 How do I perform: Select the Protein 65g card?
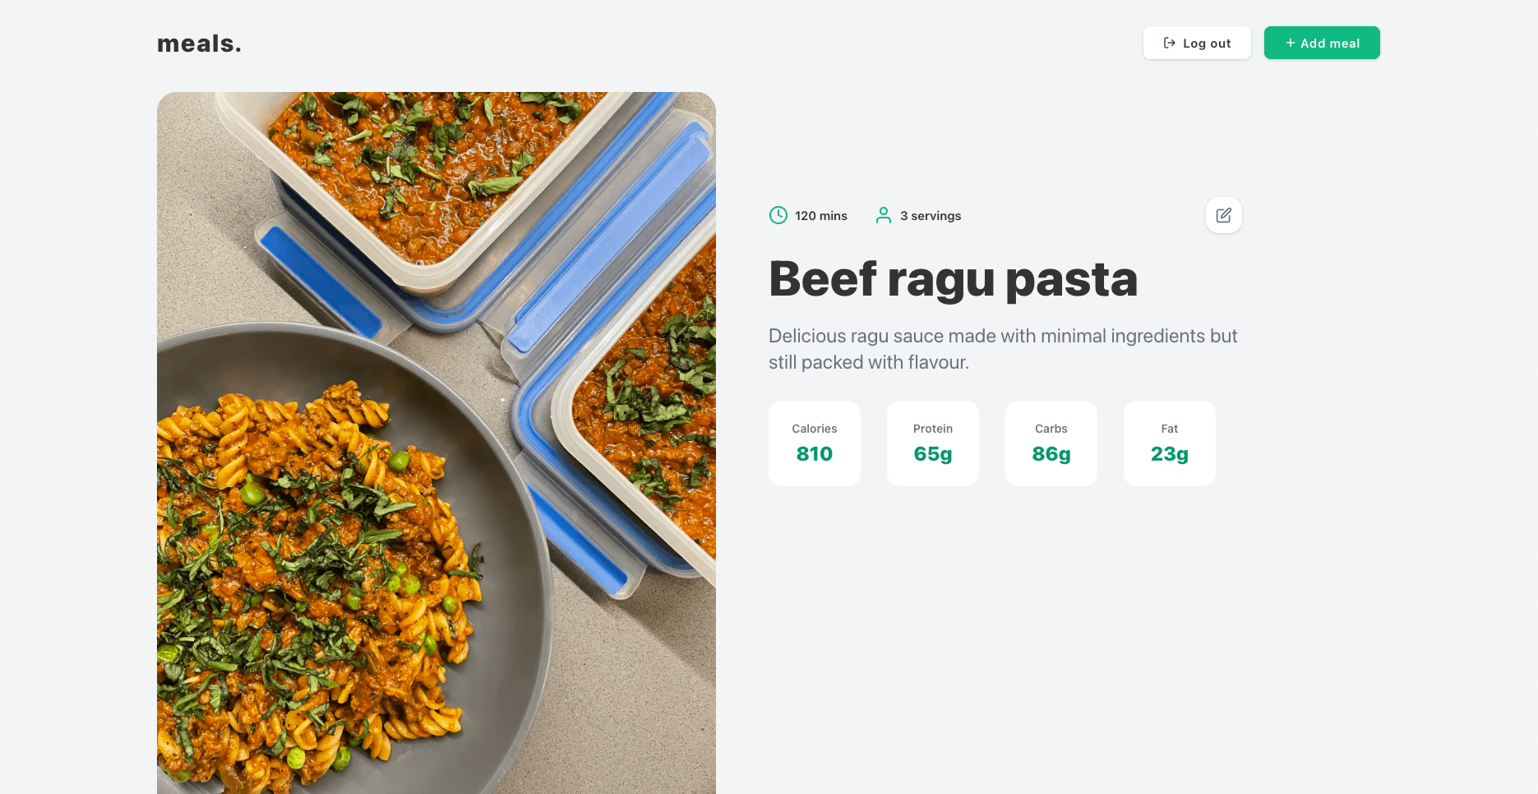coord(933,443)
